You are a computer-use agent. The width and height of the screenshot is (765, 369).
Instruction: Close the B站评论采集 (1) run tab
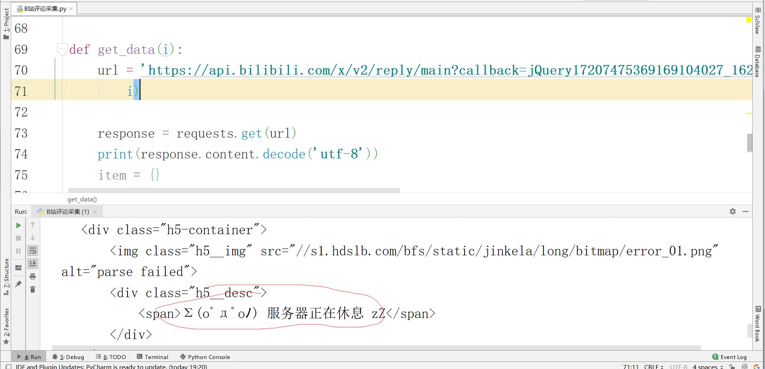click(x=95, y=212)
